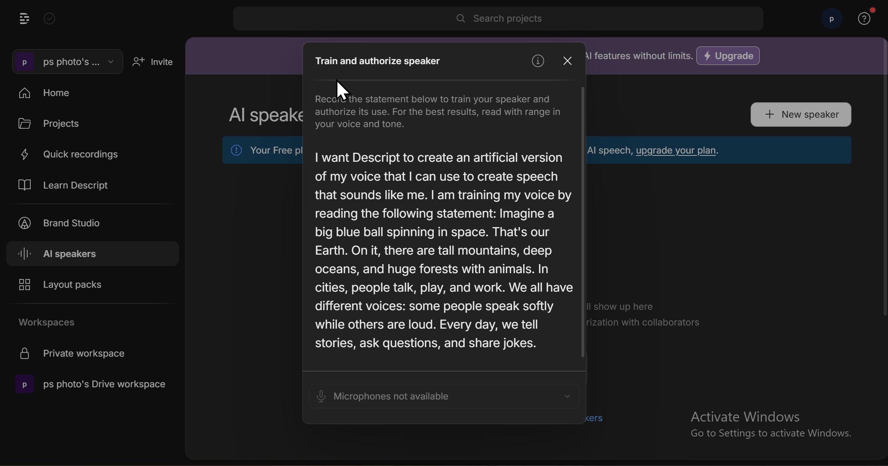Image resolution: width=888 pixels, height=466 pixels.
Task: Click the info icon in the speaker dialog
Action: coord(538,61)
